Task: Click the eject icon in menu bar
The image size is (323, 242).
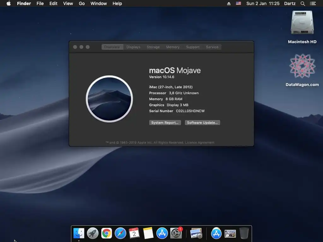Action: 229,3
